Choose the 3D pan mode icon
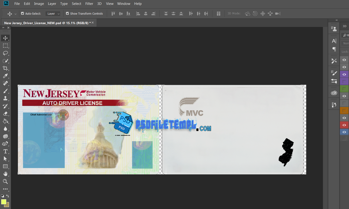 pos(263,13)
